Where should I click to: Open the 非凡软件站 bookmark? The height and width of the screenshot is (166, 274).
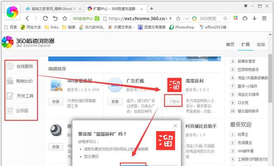[92, 27]
